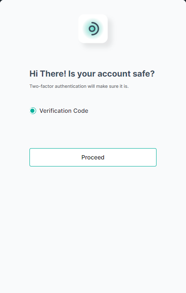Tap the white rounded logo tile
The image size is (186, 293).
pos(93,29)
